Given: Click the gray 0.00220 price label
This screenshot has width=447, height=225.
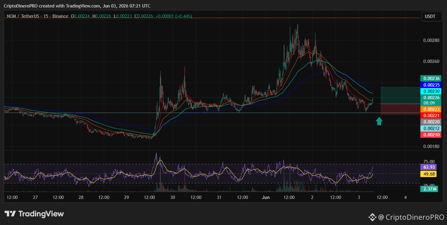Looking at the screenshot, I should tap(431, 122).
